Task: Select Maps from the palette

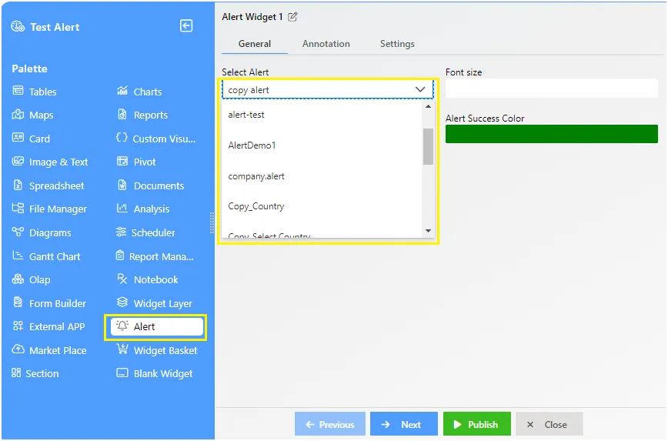Action: 33,115
